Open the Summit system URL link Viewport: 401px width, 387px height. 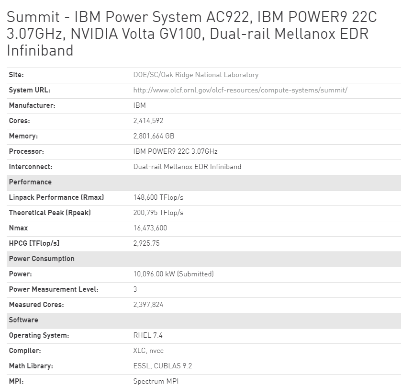coord(241,90)
